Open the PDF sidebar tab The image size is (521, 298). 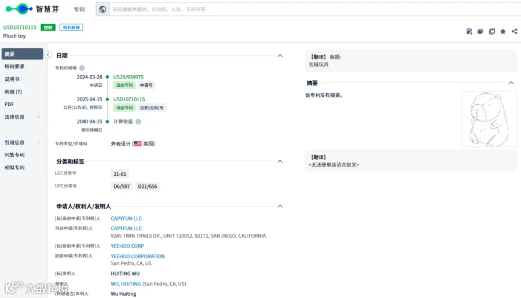[x=9, y=104]
